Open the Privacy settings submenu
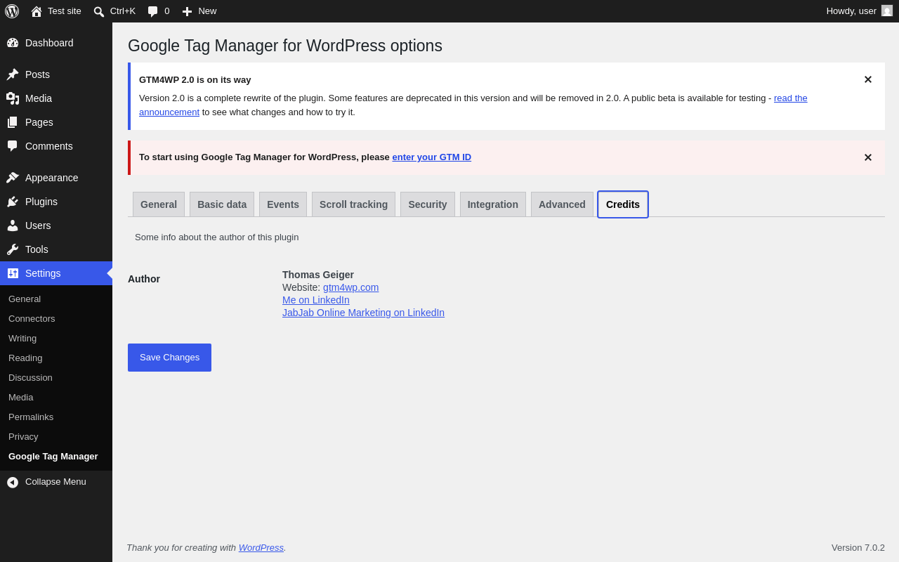 coord(23,436)
